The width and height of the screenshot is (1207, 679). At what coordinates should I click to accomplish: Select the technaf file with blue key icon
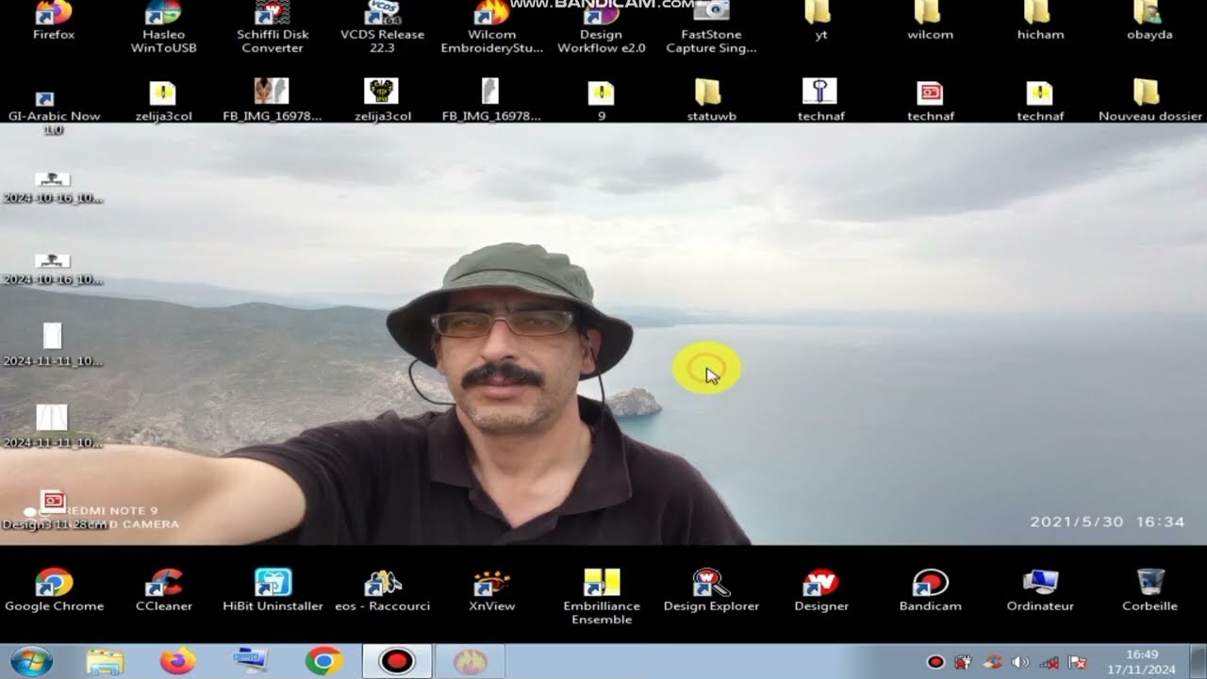click(x=820, y=100)
